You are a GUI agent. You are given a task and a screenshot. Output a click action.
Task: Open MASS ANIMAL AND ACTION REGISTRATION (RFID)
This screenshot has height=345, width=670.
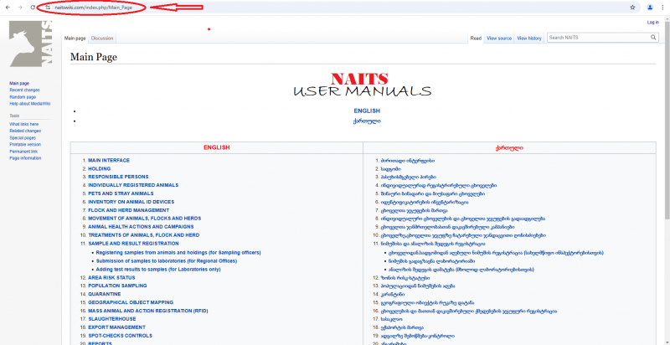[148, 311]
